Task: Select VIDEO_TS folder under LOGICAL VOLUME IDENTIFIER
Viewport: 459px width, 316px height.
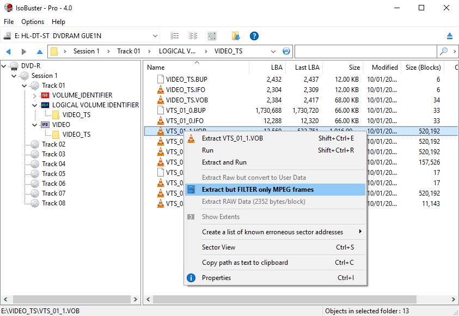Action: coord(76,115)
